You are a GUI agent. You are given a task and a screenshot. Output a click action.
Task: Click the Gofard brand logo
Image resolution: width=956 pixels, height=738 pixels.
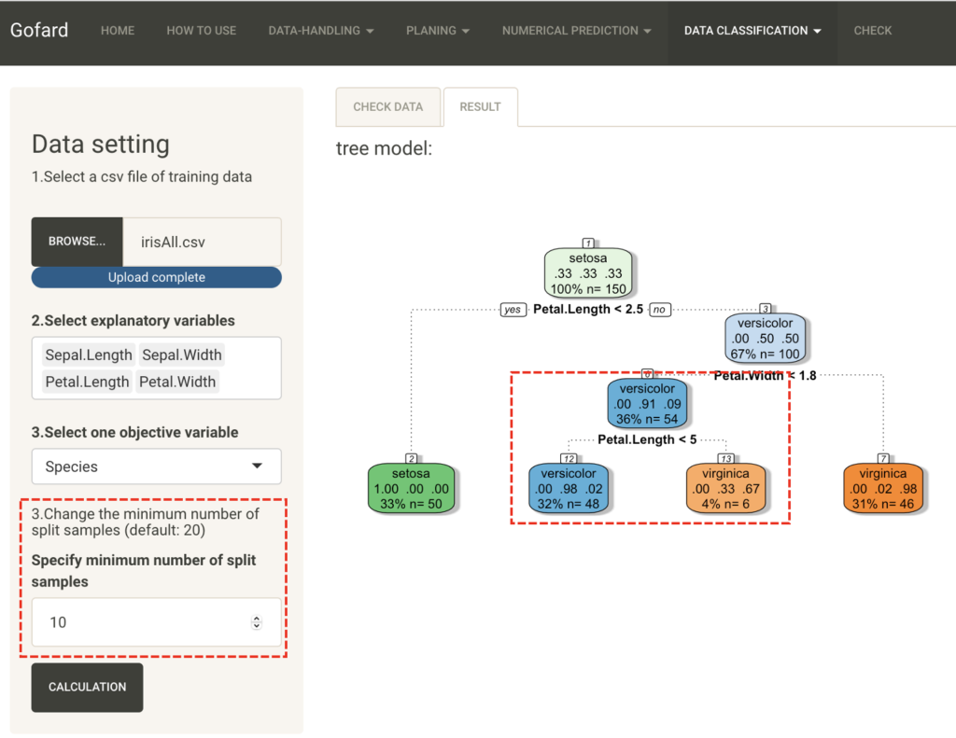pyautogui.click(x=39, y=30)
